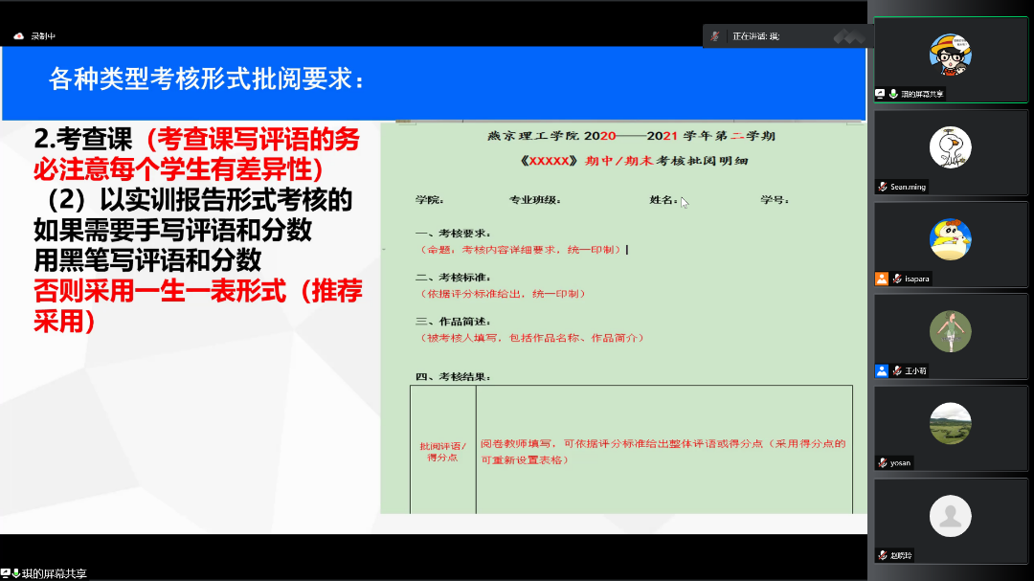The width and height of the screenshot is (1034, 581).
Task: Select Sean.ming's white duck avatar
Action: pos(950,146)
